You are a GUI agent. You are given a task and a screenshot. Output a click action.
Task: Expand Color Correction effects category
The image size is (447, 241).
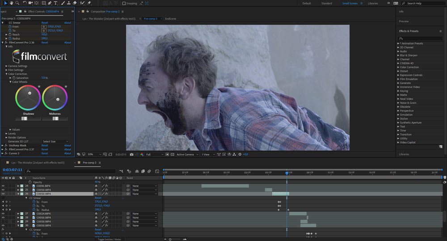pos(398,68)
